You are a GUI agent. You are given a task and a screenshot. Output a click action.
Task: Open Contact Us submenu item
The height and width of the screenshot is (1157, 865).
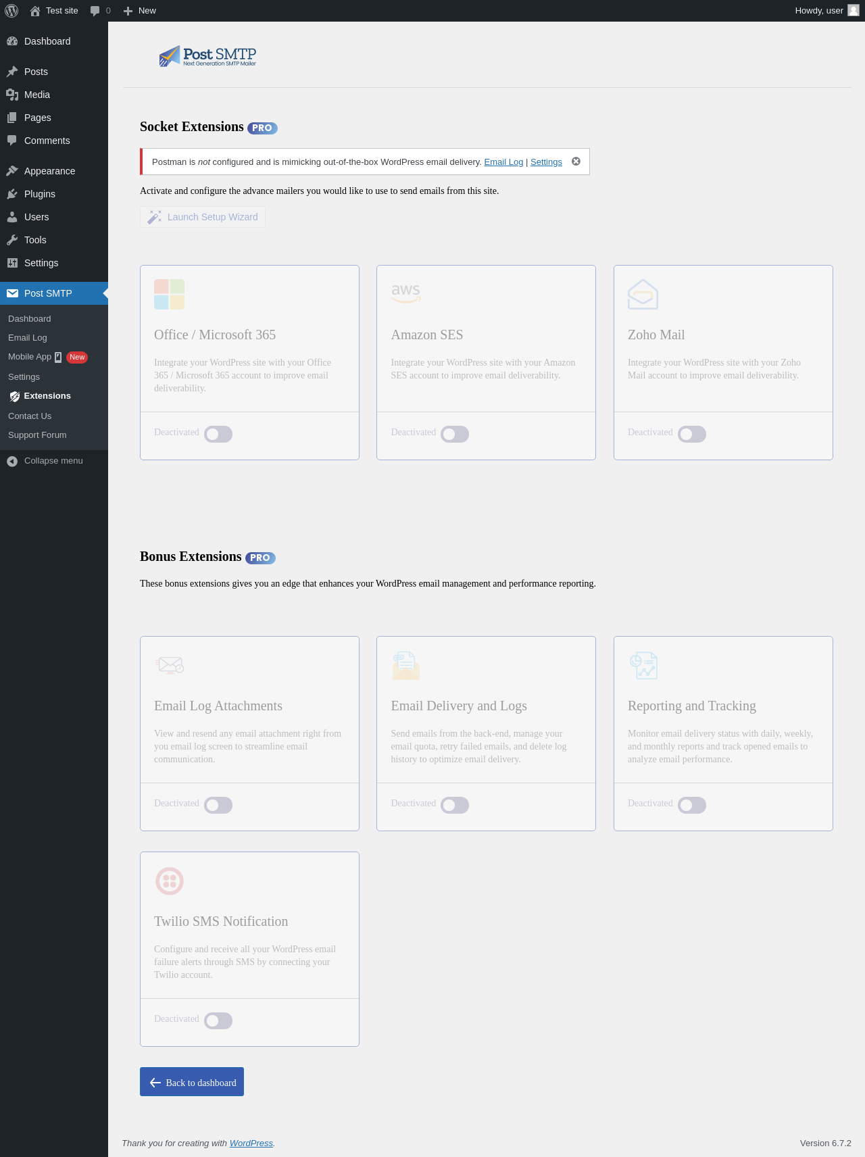[x=54, y=416]
